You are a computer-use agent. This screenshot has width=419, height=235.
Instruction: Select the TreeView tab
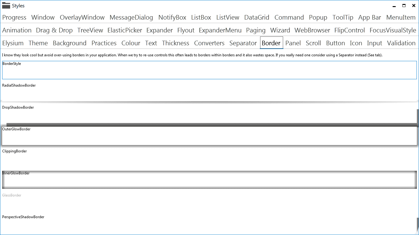tap(90, 30)
